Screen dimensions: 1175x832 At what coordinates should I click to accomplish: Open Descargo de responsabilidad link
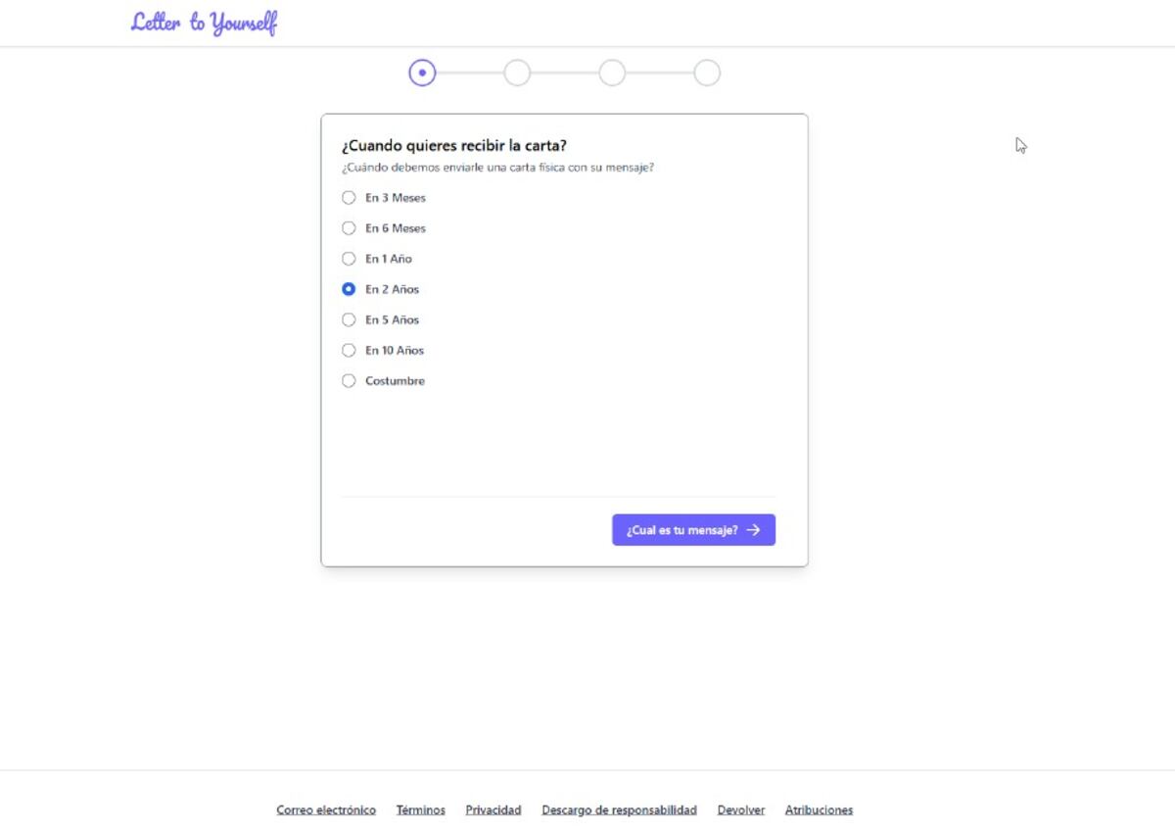(x=620, y=810)
